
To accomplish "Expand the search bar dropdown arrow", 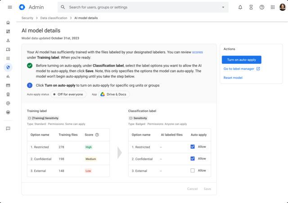I will click(x=223, y=7).
